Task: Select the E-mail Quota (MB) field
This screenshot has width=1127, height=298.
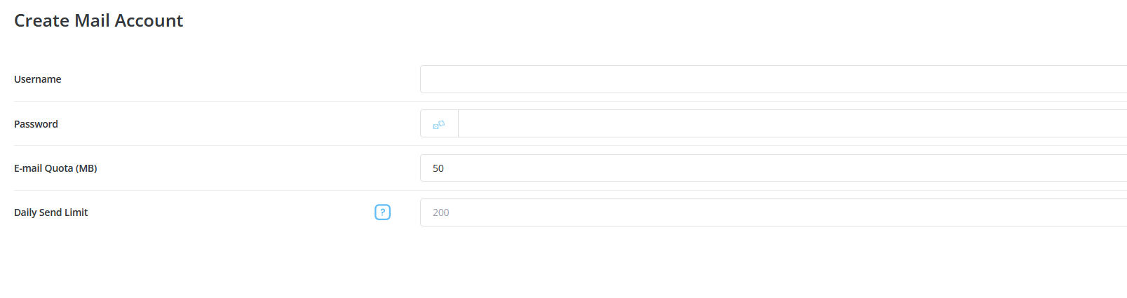Action: point(771,168)
